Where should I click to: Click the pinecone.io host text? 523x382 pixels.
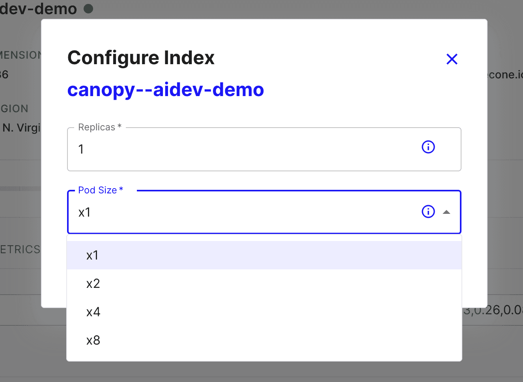pos(505,75)
